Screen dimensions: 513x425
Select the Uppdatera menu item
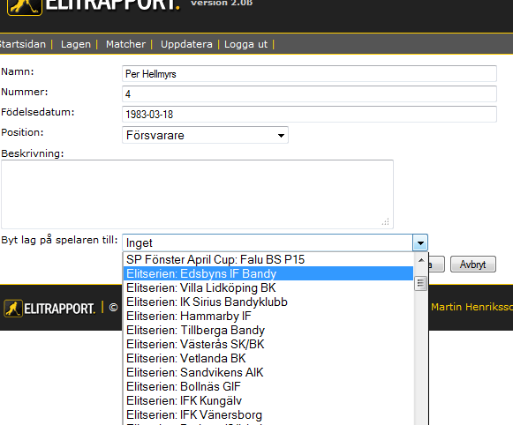[186, 44]
